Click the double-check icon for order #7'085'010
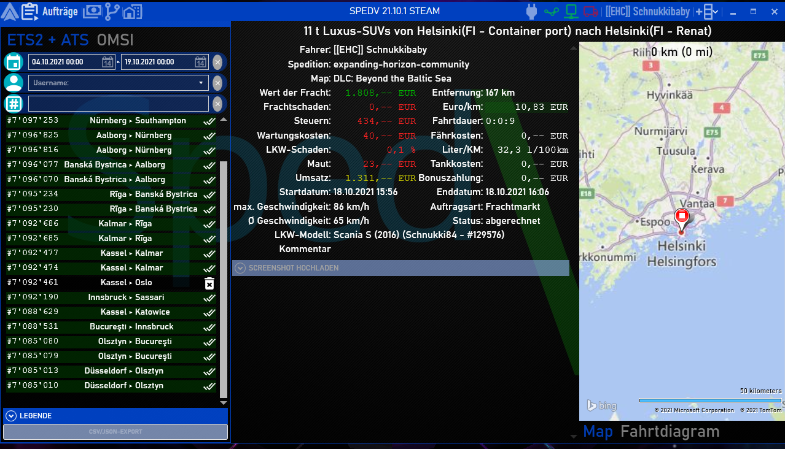The height and width of the screenshot is (449, 785). pyautogui.click(x=209, y=386)
